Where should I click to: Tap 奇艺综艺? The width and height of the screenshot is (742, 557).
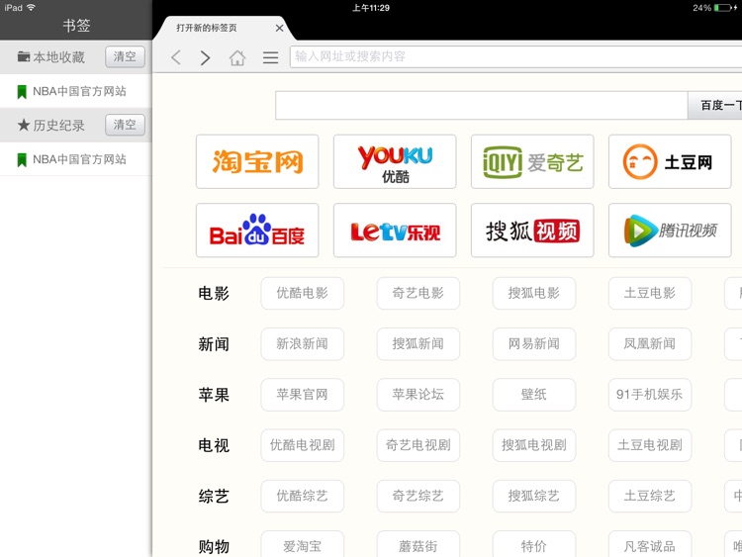coord(418,496)
